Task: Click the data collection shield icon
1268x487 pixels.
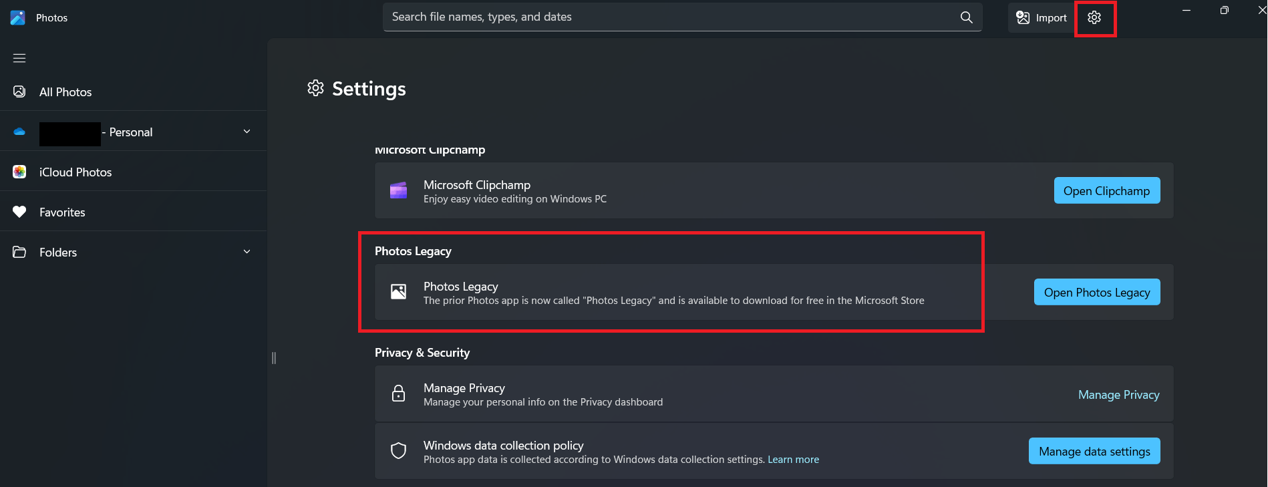Action: click(x=398, y=451)
